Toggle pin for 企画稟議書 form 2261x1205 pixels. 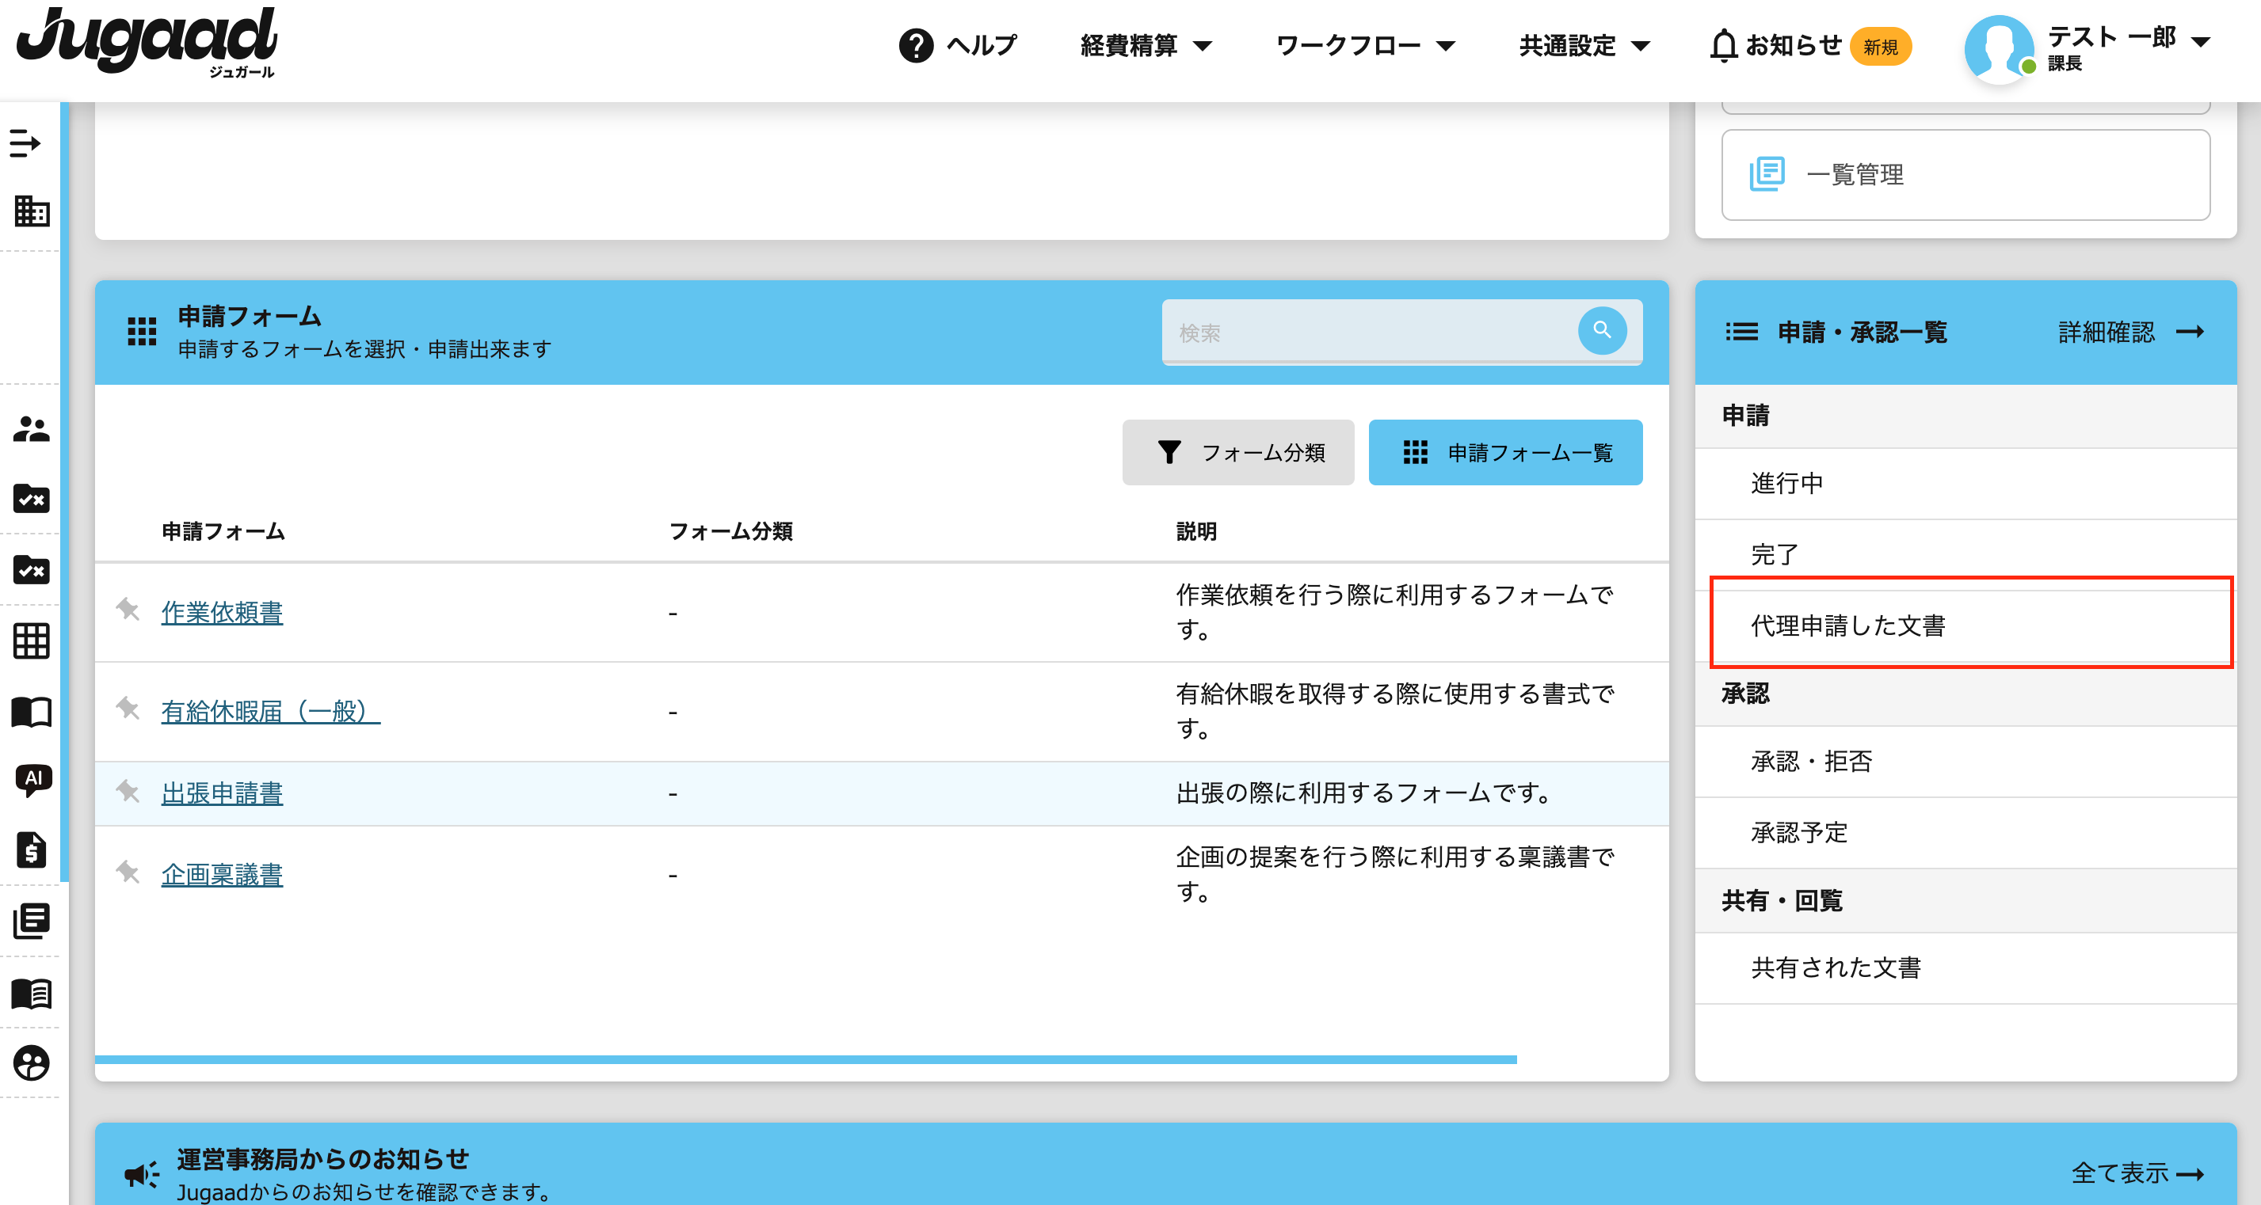(x=128, y=872)
